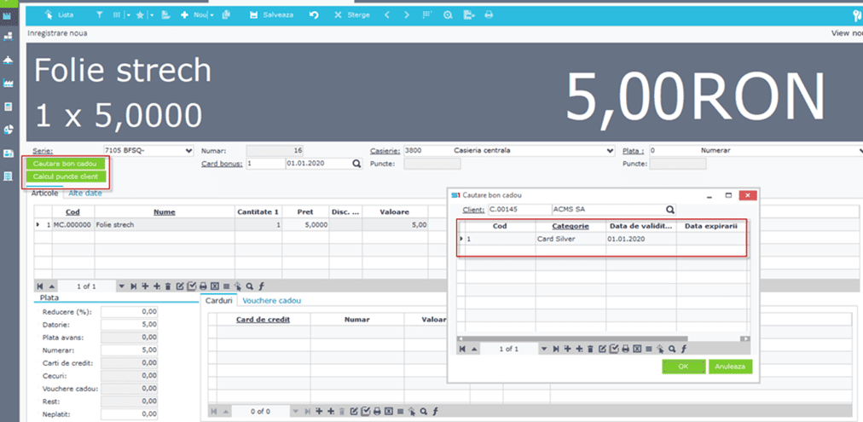Click the trash icon in Articole grid toolbar
The width and height of the screenshot is (863, 422).
pyautogui.click(x=167, y=286)
